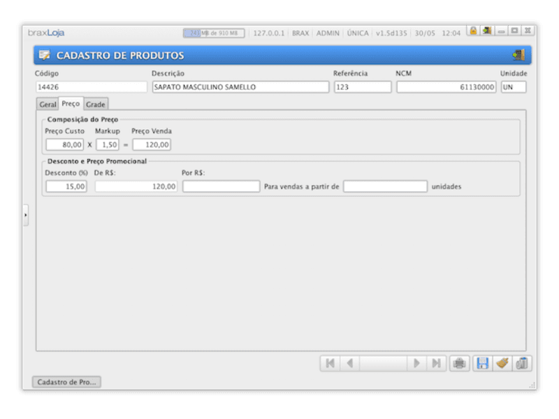559x419 pixels.
Task: Click the memory usage progress bar
Action: click(x=214, y=33)
